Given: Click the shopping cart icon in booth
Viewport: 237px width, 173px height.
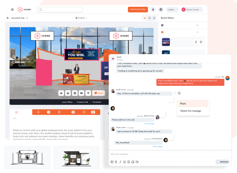Looking at the screenshot, I should tap(88, 93).
